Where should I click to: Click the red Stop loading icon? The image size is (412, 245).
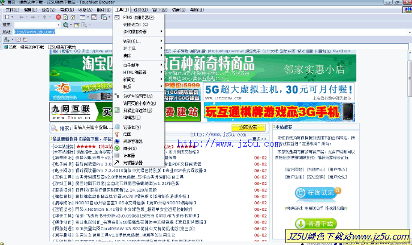click(58, 17)
